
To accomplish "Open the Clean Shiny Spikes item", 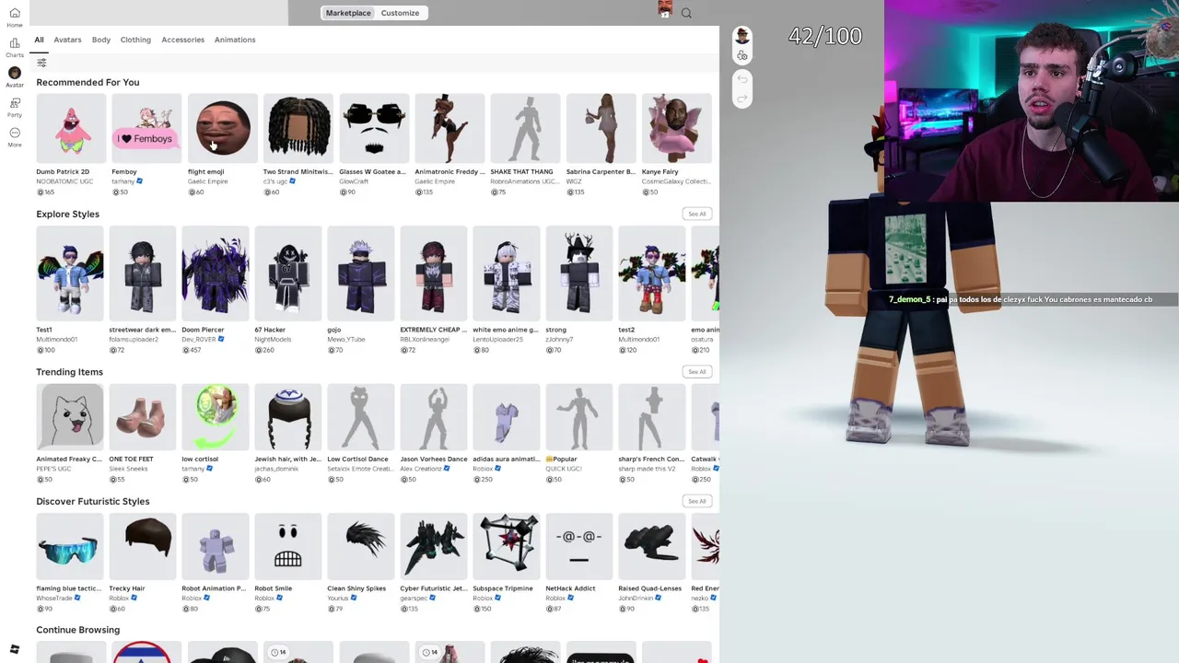I will [x=361, y=547].
